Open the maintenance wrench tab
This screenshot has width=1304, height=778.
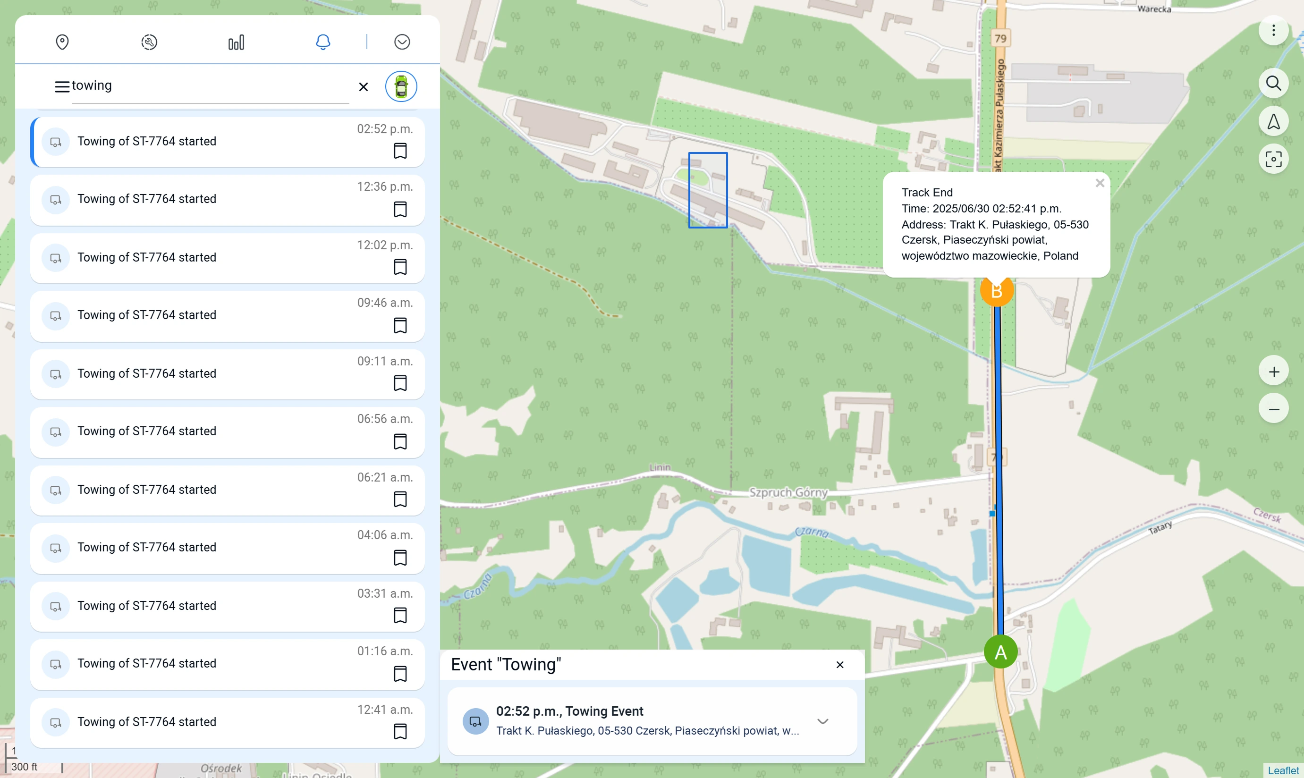pyautogui.click(x=150, y=42)
